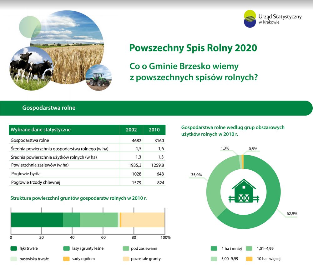
Task: Click the Powszechny Spis Rolny 2020 title
Action: [193, 48]
